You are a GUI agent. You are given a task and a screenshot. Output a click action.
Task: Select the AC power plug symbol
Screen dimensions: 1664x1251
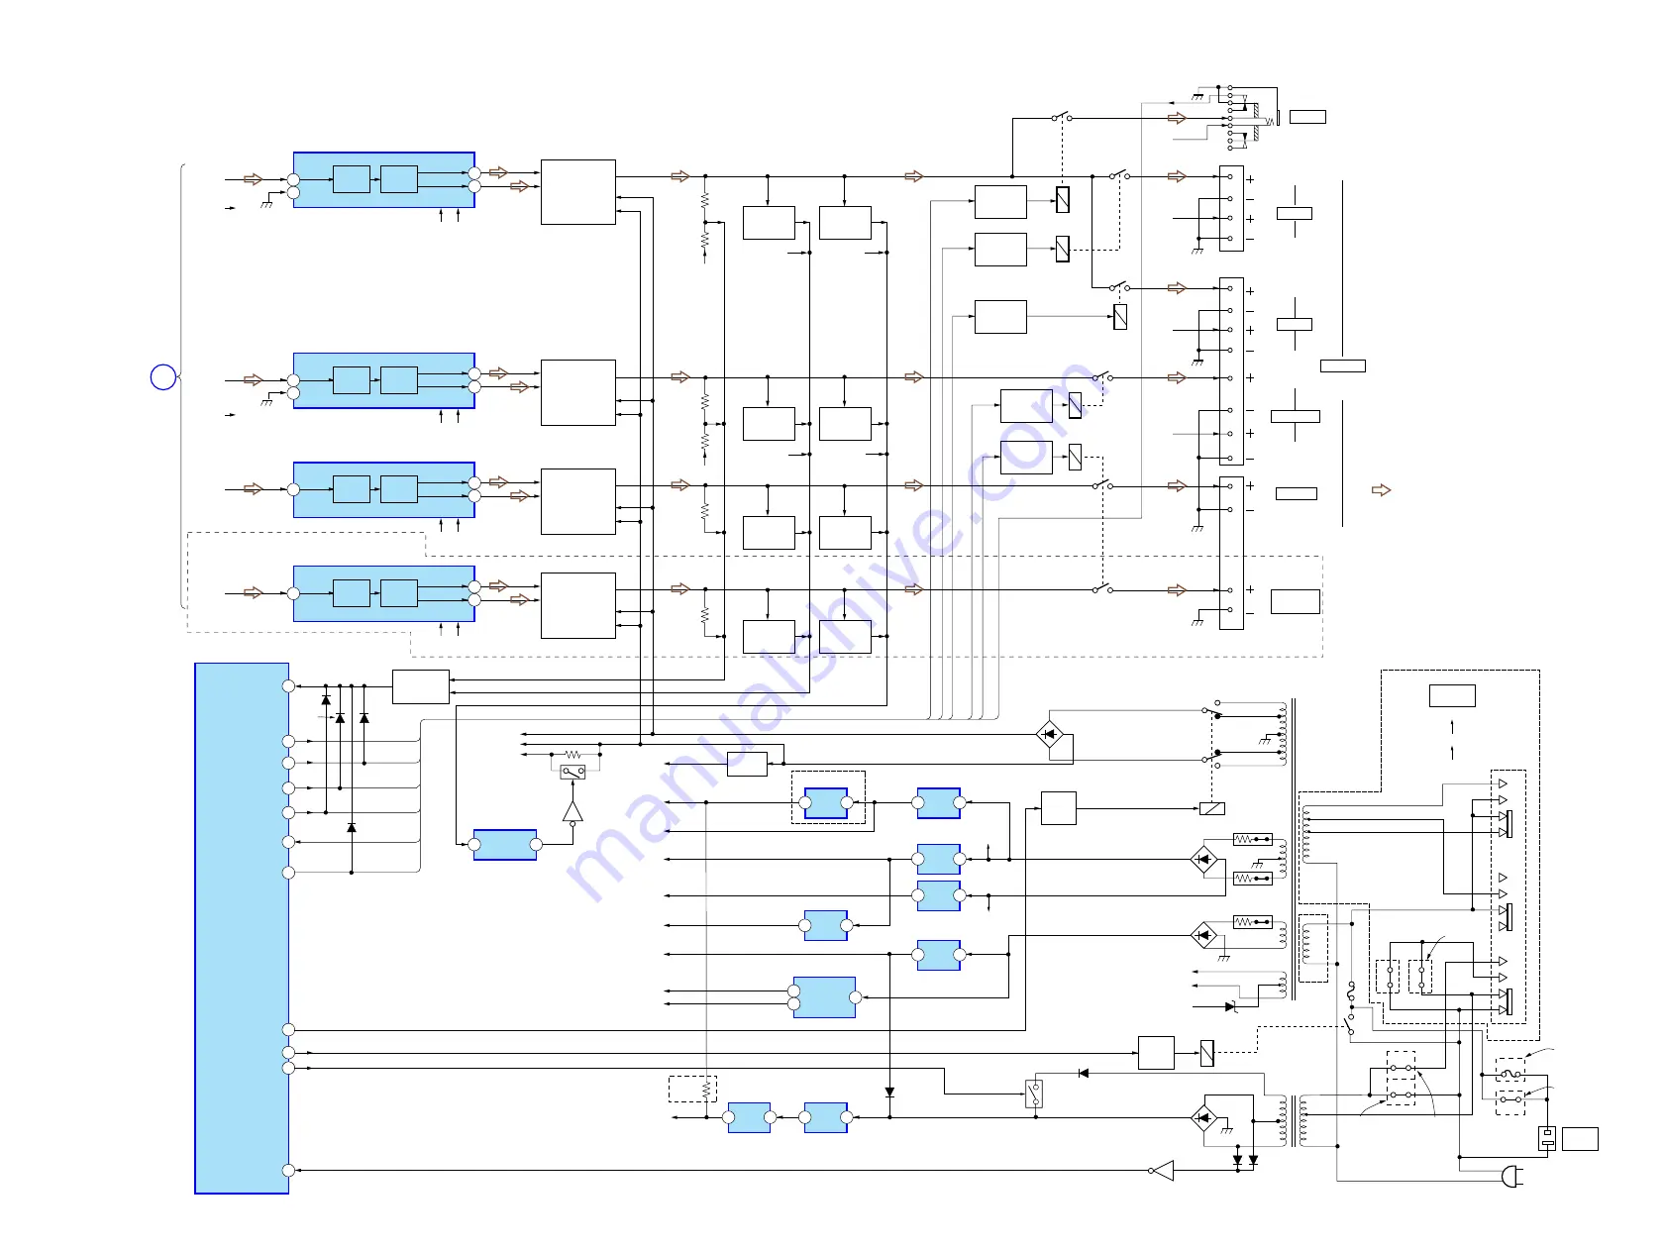tap(1511, 1176)
